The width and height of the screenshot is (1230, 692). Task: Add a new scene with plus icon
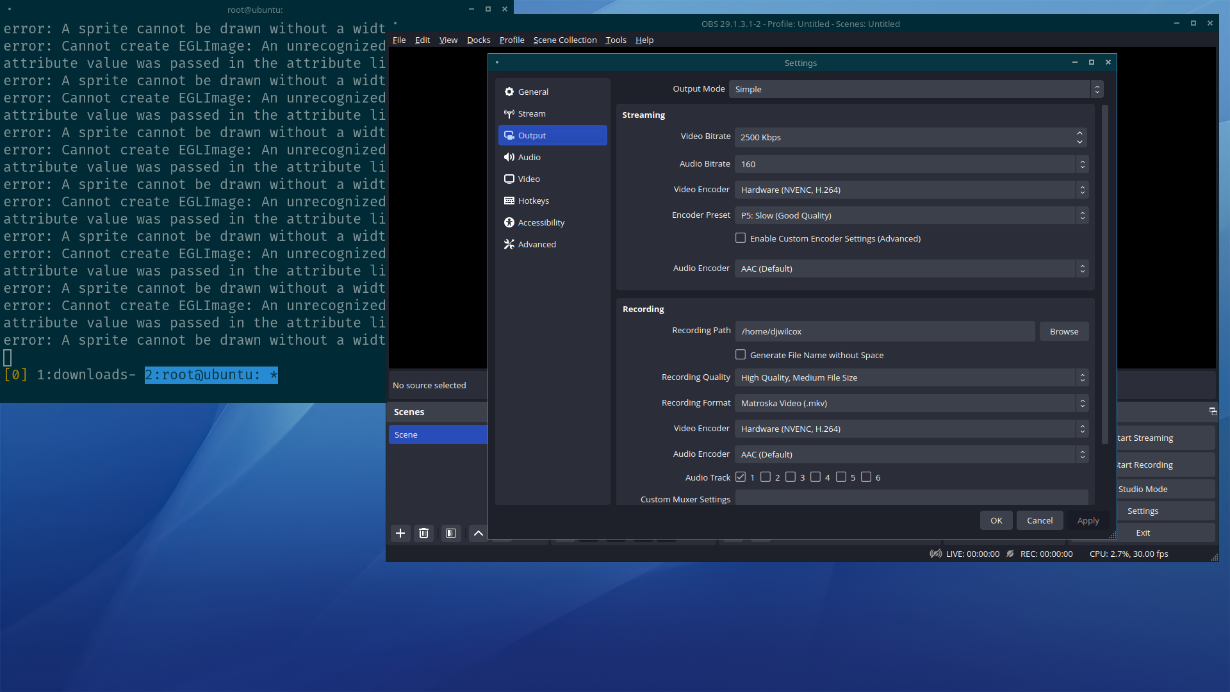click(x=400, y=533)
